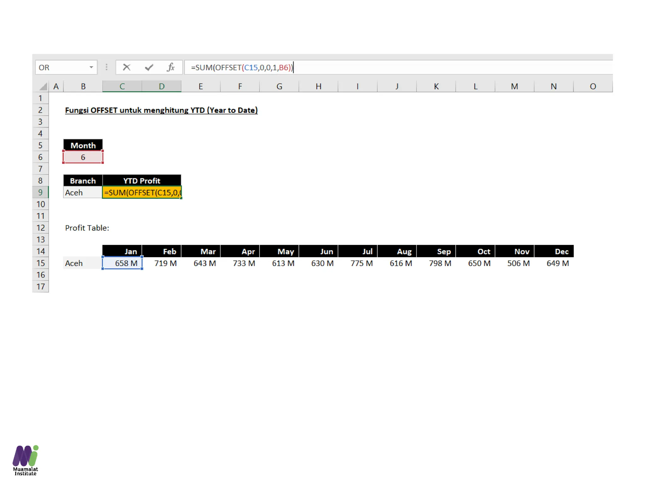The image size is (645, 484).
Task: Open Insert Function fx dialog
Action: point(170,67)
